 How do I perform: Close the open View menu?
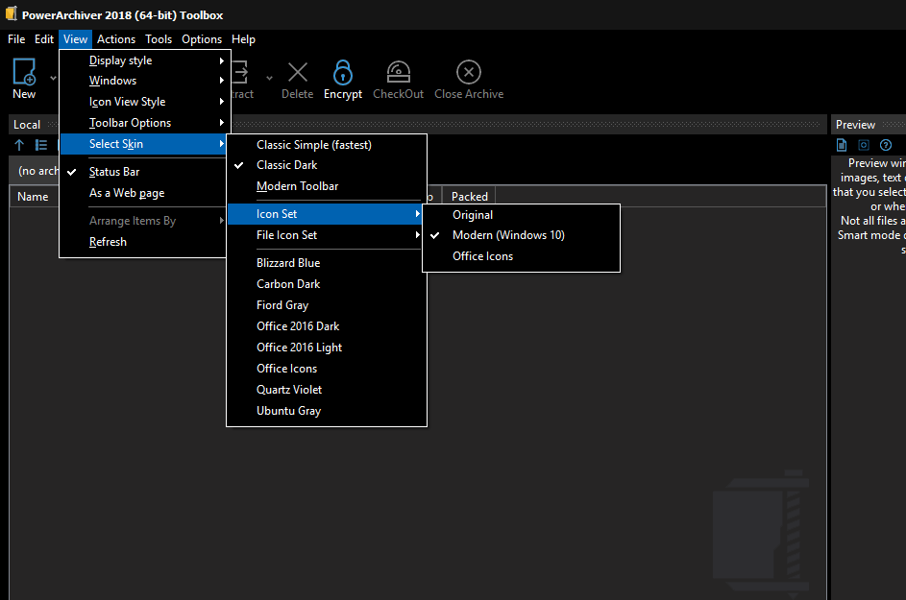pos(75,39)
